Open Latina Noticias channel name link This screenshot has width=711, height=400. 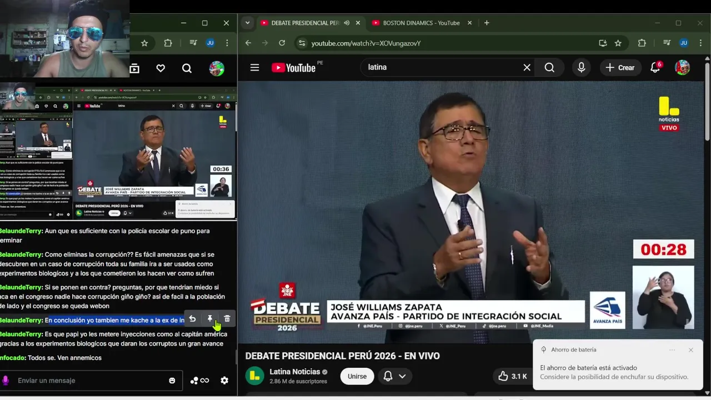click(x=295, y=372)
